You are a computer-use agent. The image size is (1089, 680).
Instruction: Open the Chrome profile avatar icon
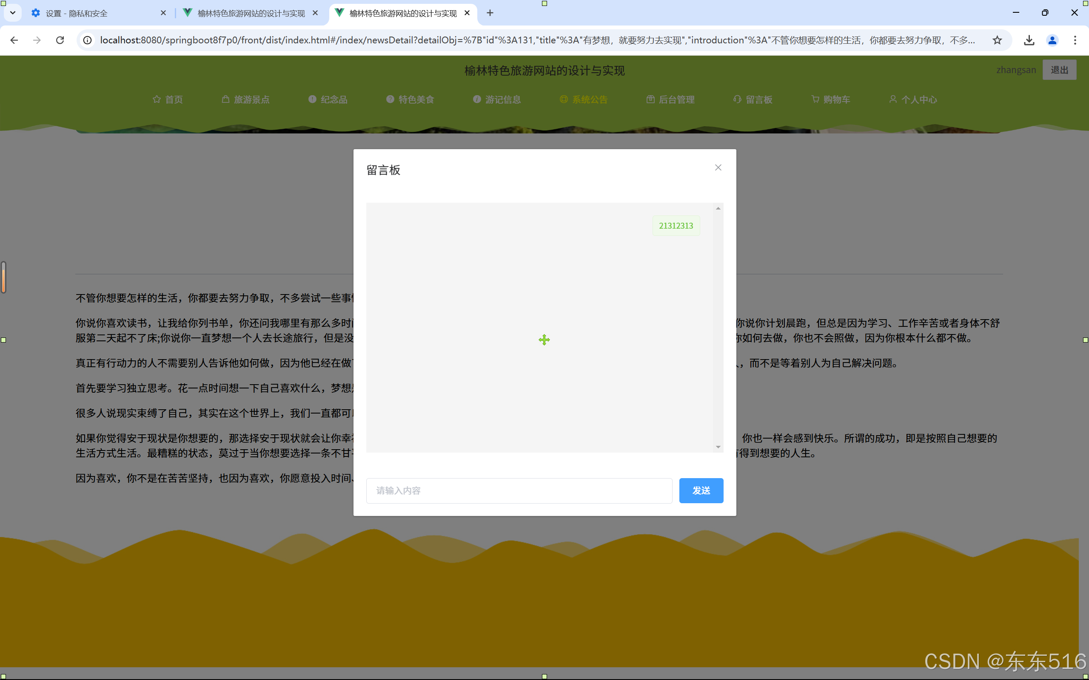tap(1052, 40)
